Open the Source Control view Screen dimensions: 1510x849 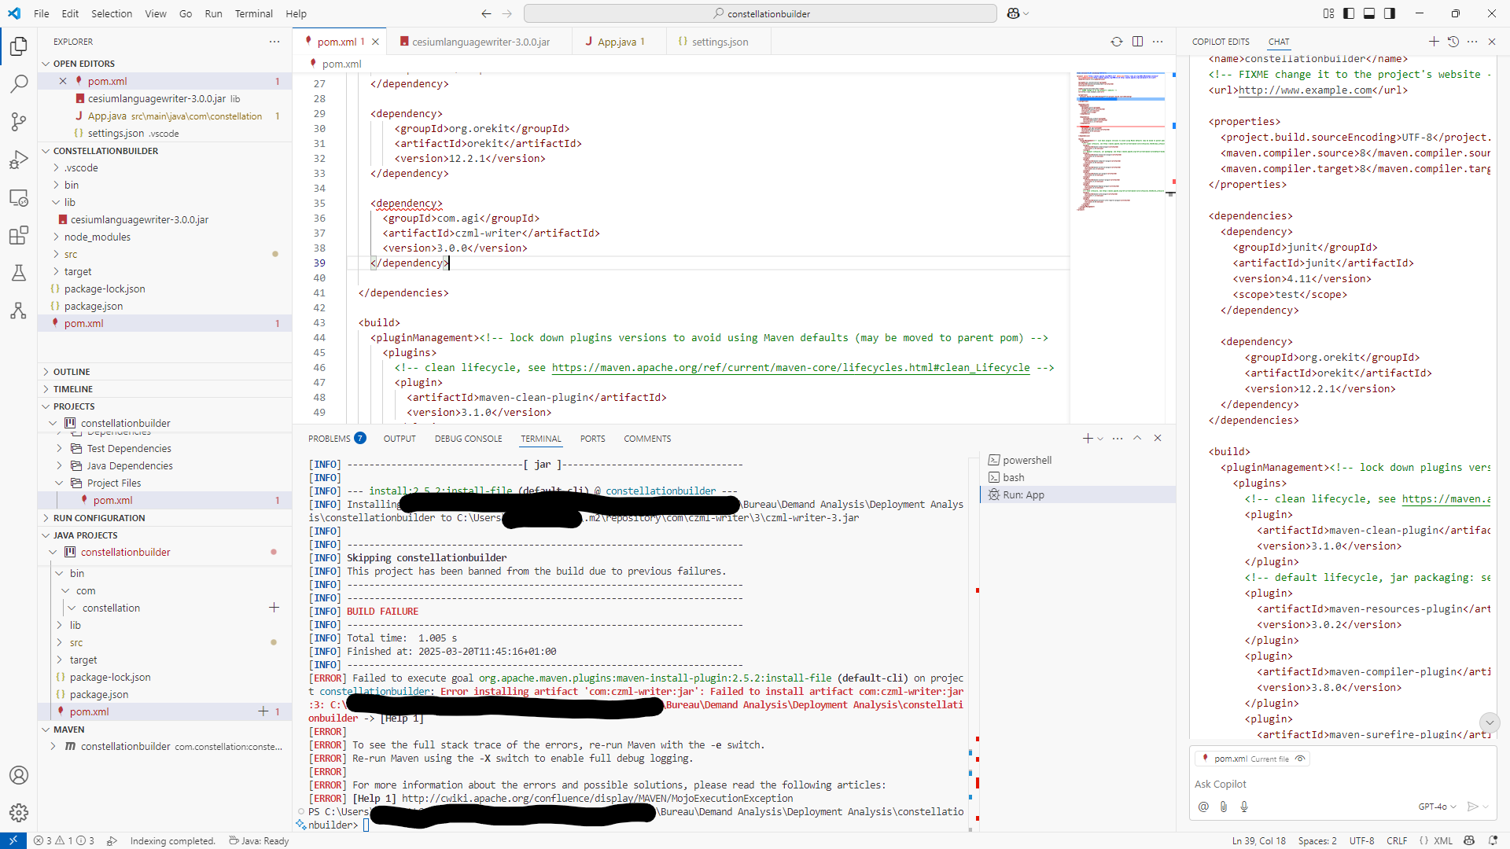coord(19,121)
